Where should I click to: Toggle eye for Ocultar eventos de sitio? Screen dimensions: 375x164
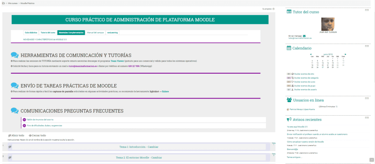289,74
